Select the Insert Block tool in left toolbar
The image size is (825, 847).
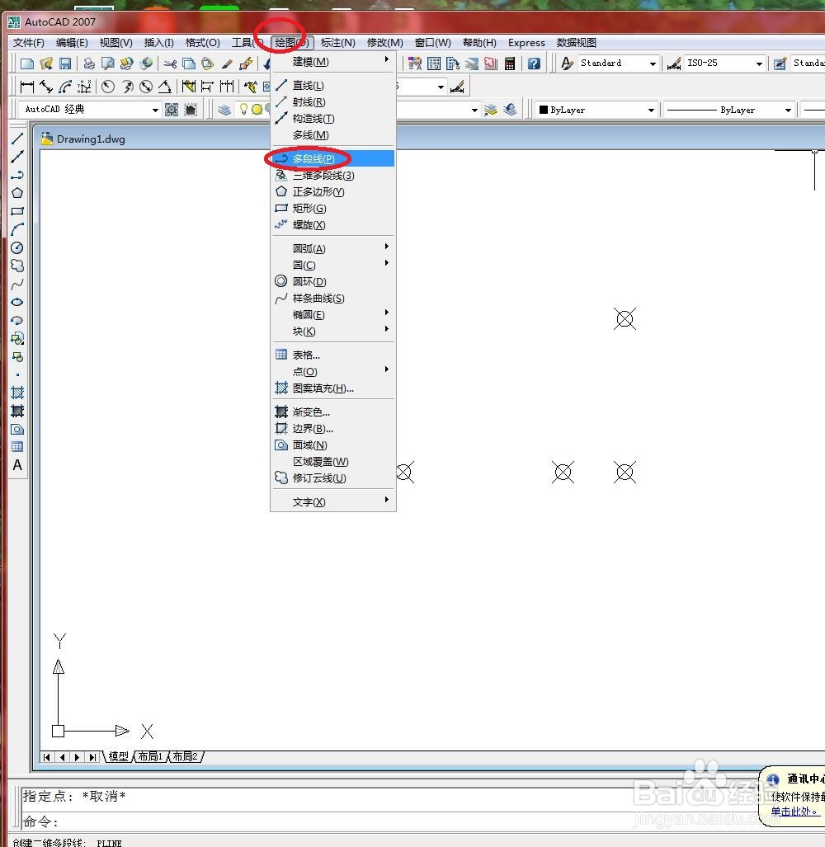pyautogui.click(x=17, y=339)
